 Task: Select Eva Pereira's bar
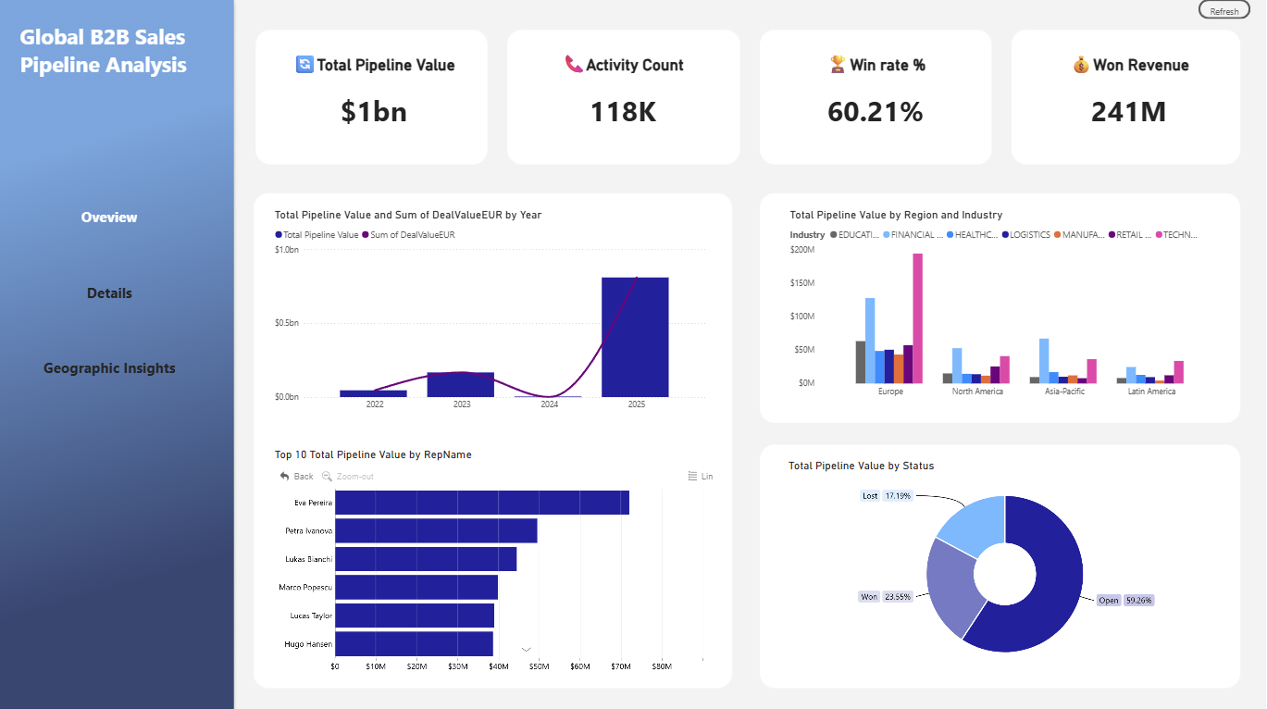pos(482,503)
